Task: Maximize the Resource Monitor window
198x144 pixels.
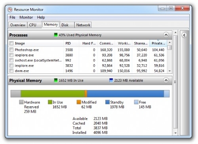Action: [x=171, y=8]
